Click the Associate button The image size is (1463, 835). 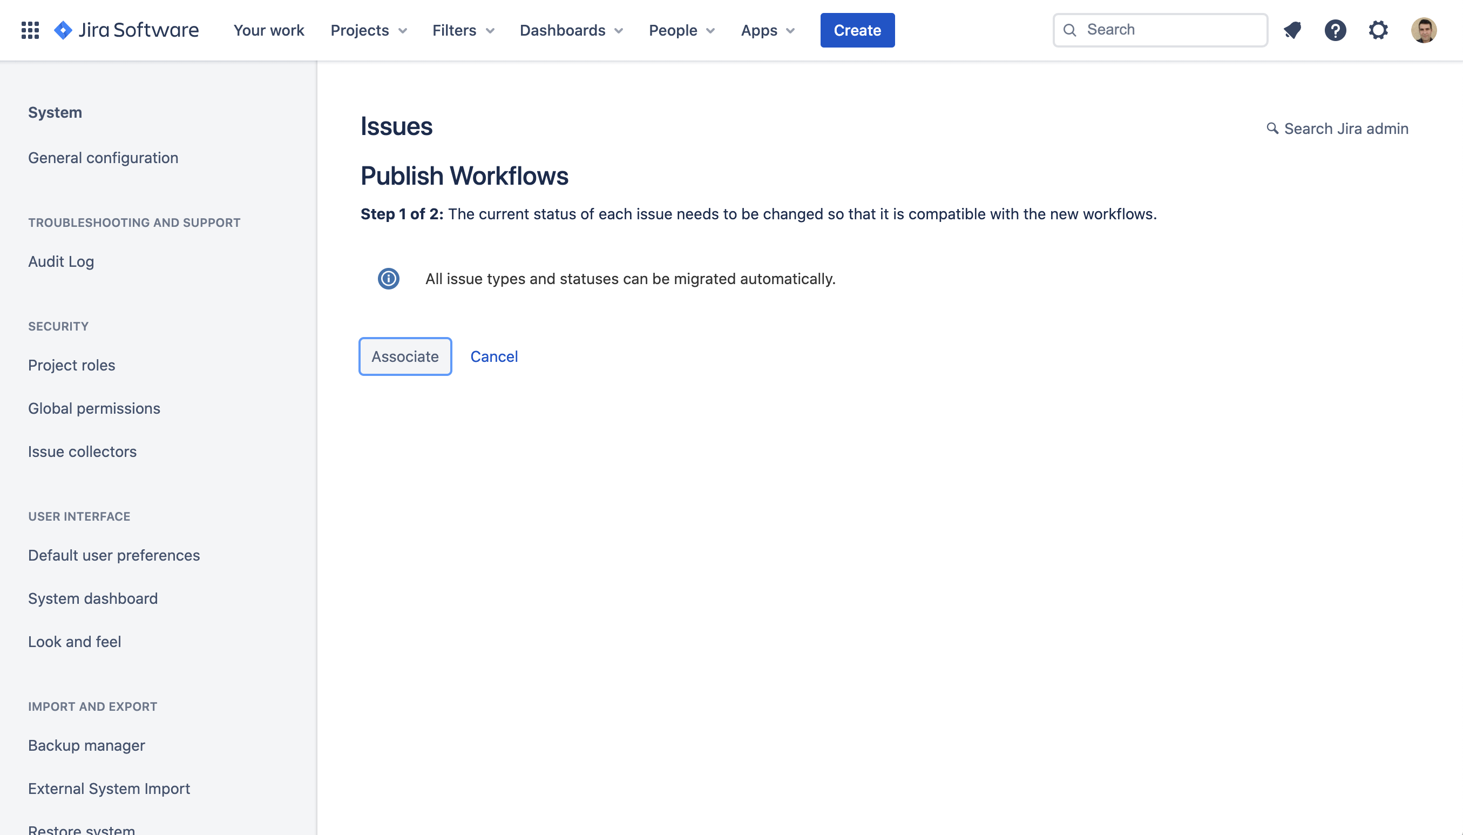coord(405,356)
